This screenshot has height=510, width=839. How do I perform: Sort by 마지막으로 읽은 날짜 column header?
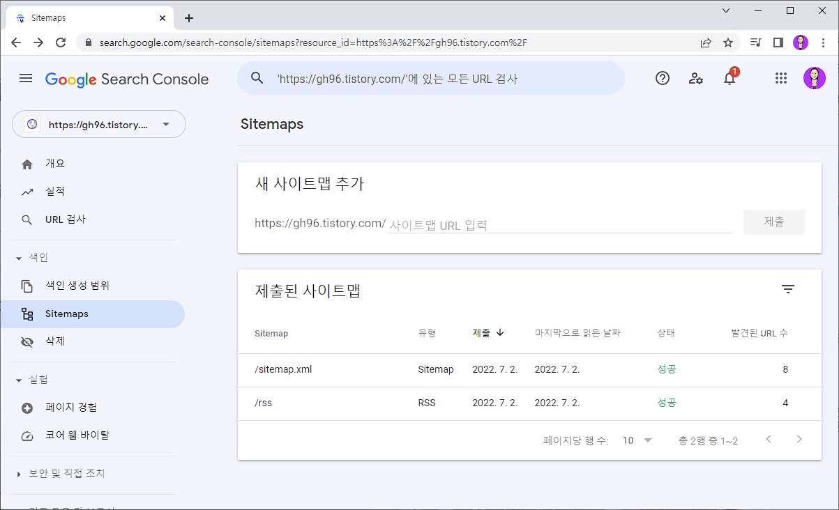pos(577,333)
